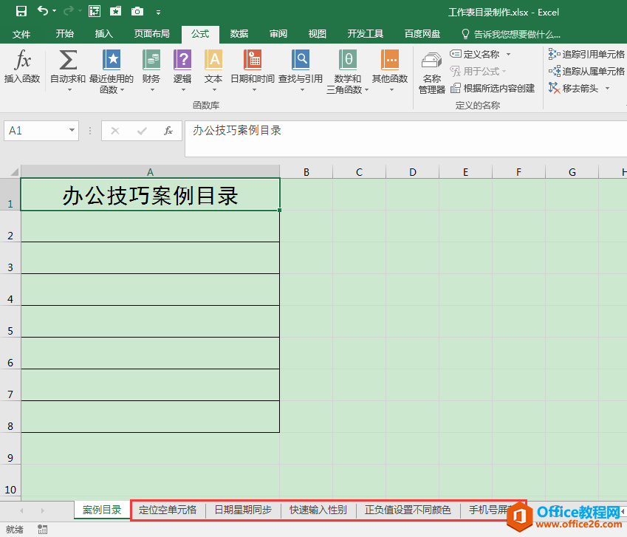Click the Undo arrow icon
Screen dimensions: 627x537
point(42,11)
